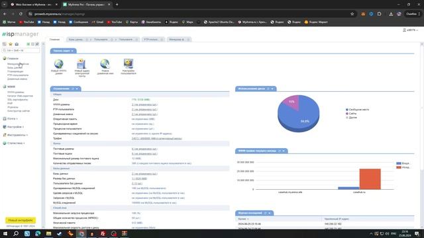Screen dimensions: 424x238
Task: Open SSL-сертификаты in the sidebar
Action: coord(18,100)
